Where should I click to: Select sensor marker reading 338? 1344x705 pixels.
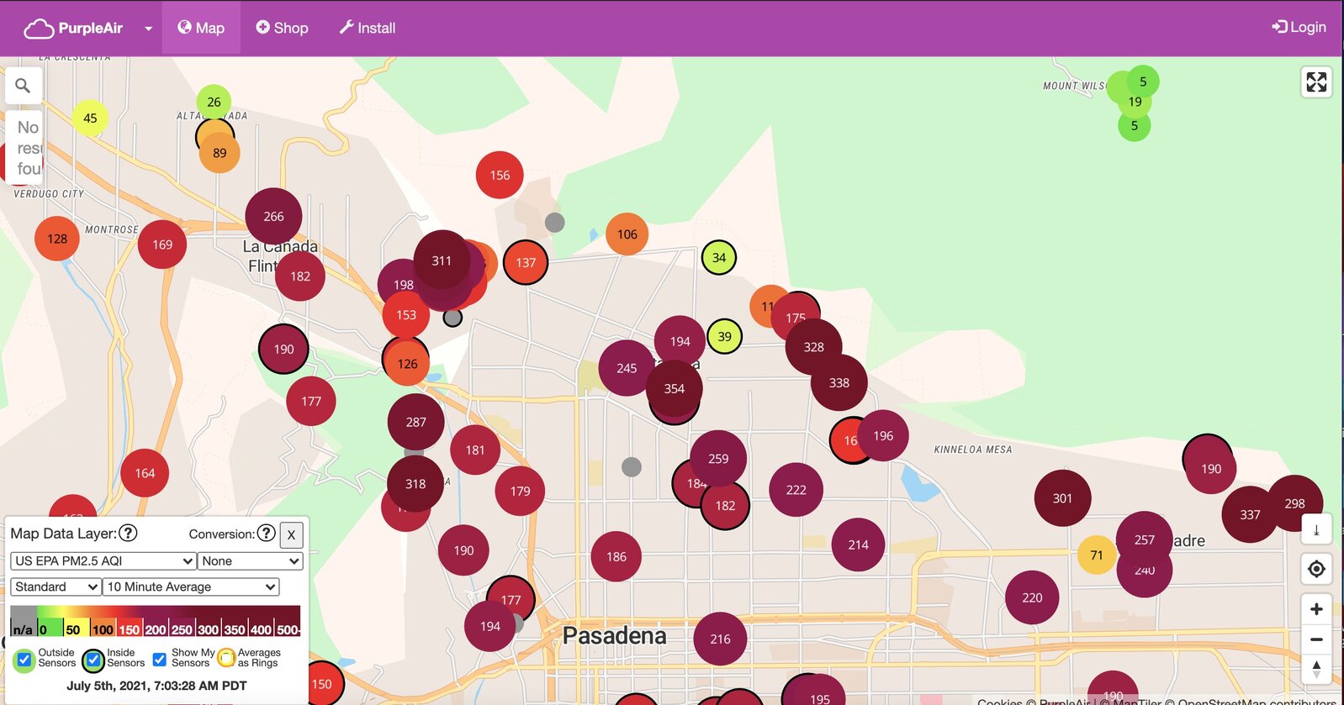coord(839,382)
